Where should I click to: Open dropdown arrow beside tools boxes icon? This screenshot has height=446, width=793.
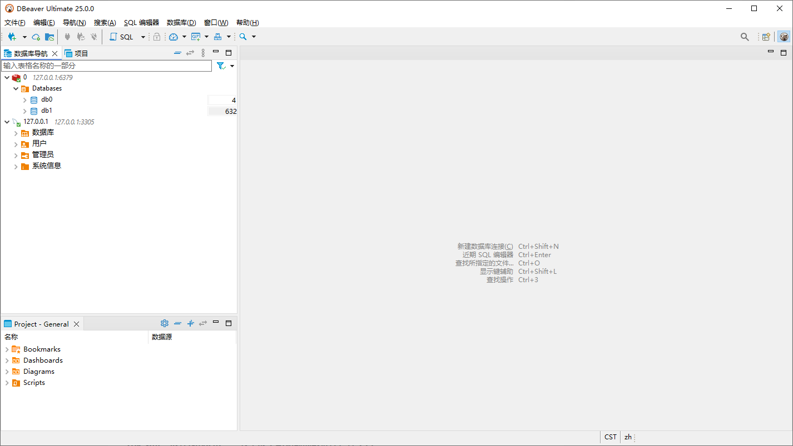click(x=229, y=37)
